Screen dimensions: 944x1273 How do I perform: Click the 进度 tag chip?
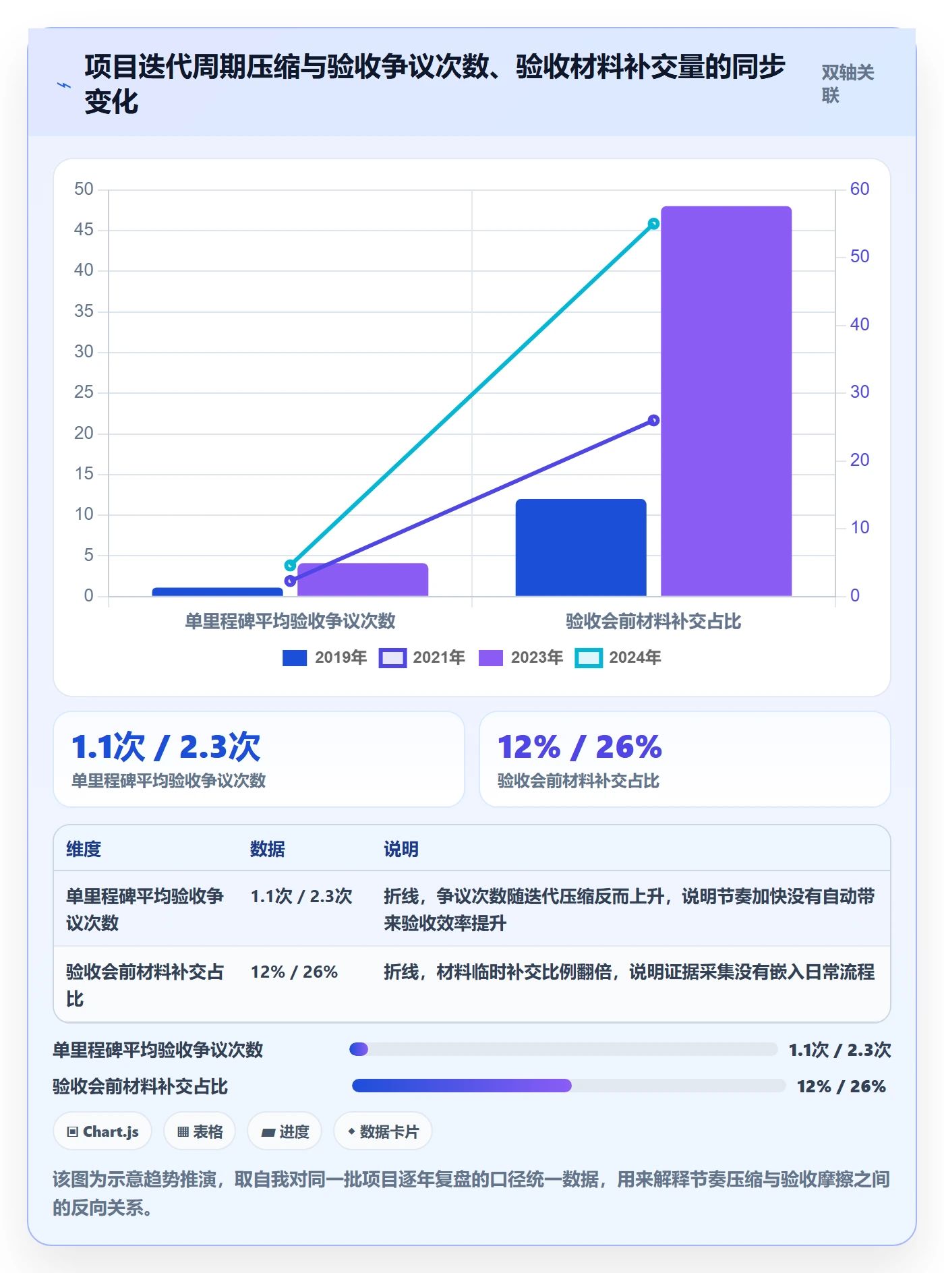[285, 1131]
